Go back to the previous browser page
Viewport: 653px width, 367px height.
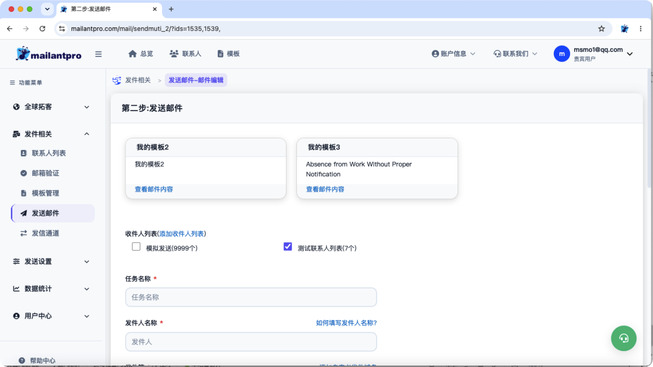[10, 29]
